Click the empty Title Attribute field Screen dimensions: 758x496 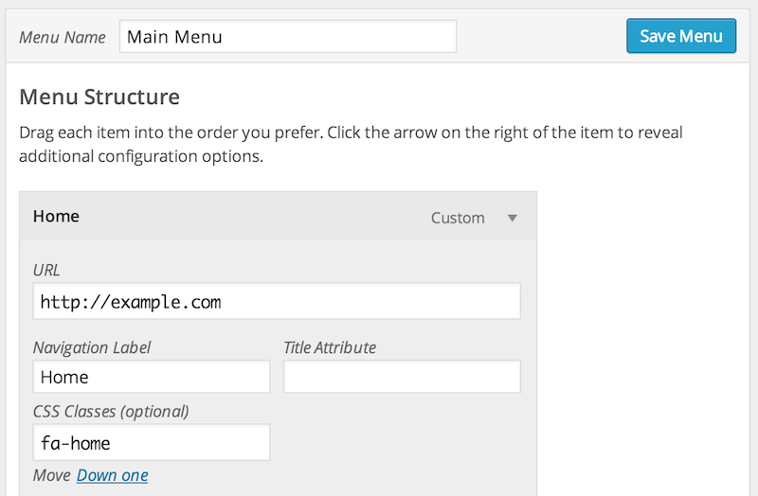click(x=402, y=377)
